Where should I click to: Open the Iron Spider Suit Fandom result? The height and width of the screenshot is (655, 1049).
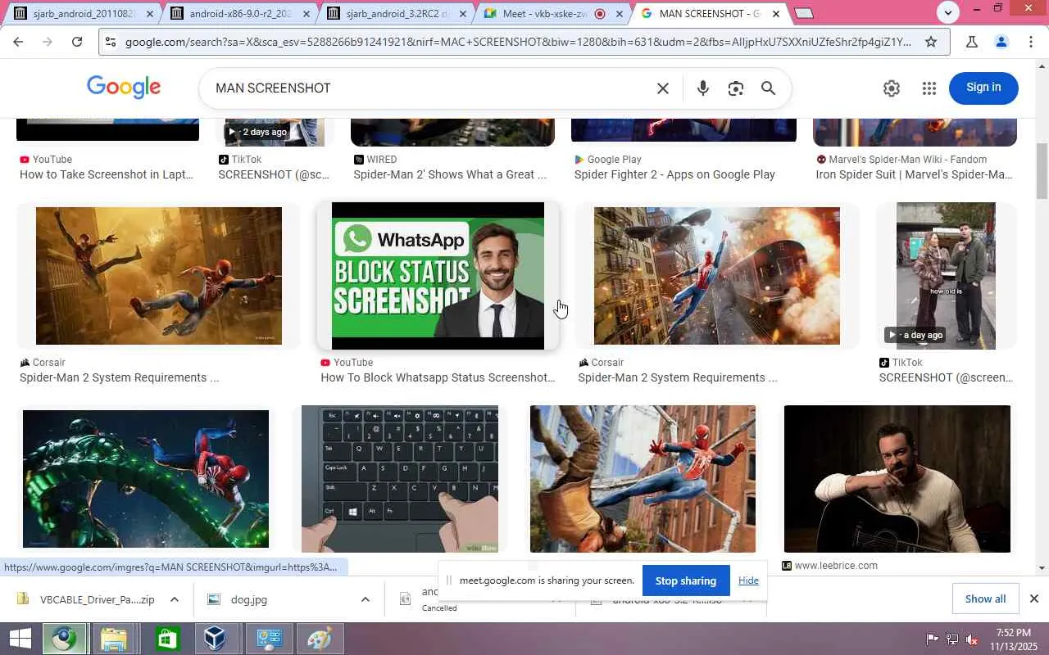914,174
